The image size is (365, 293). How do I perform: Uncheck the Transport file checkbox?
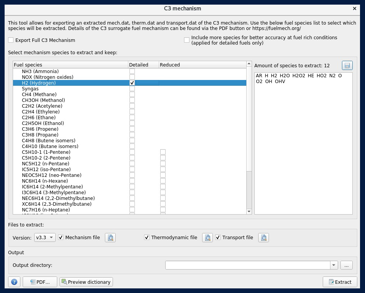[x=218, y=238]
